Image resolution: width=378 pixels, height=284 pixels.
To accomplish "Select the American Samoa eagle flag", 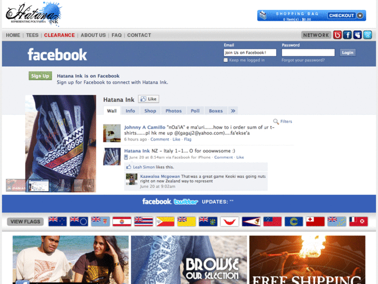I will click(x=251, y=221).
